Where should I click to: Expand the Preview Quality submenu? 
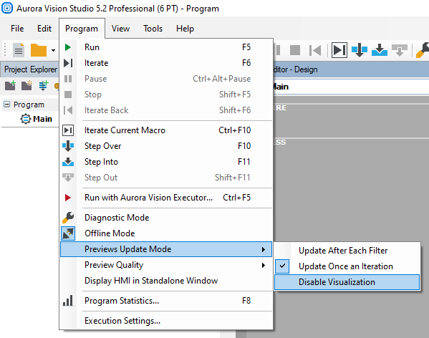[x=166, y=265]
